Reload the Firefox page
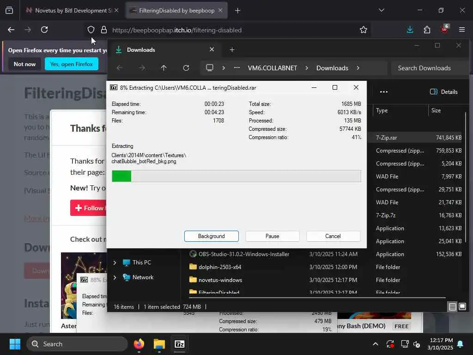This screenshot has height=355, width=473. coord(44,30)
